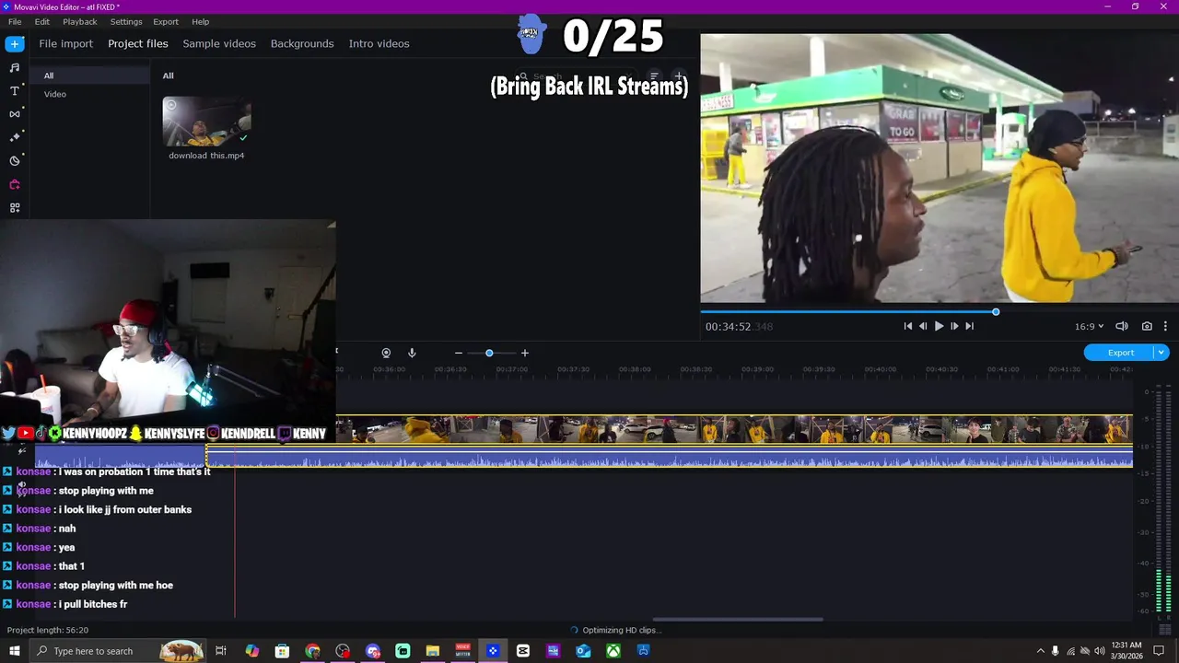
Task: Click the Play button in preview player
Action: coord(939,326)
